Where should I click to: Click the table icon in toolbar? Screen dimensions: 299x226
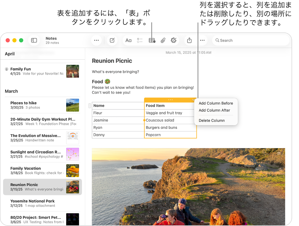(152, 40)
